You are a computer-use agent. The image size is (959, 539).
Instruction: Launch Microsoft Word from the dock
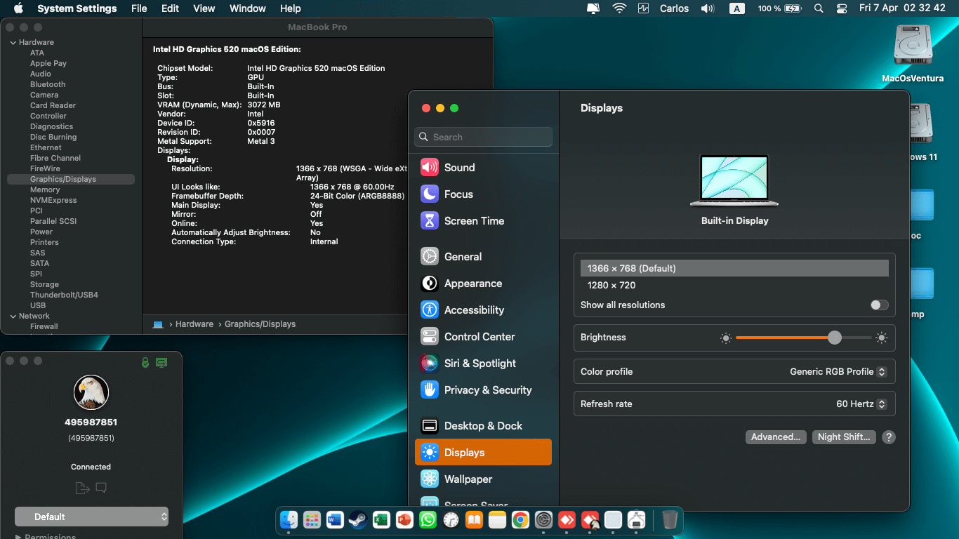[335, 520]
